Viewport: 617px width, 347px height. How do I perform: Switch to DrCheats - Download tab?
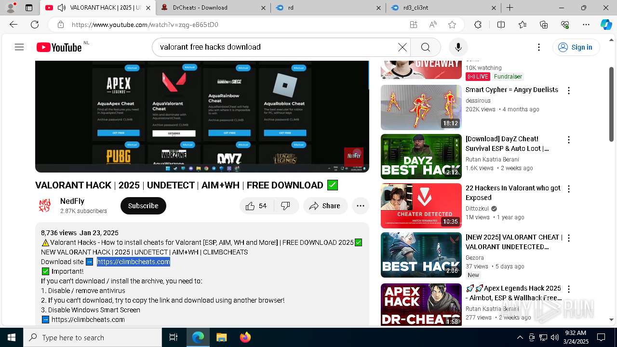coord(212,8)
